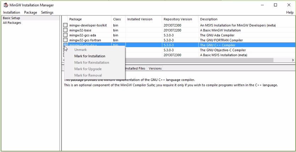Open the Package menu
296x152 pixels.
(x=30, y=12)
